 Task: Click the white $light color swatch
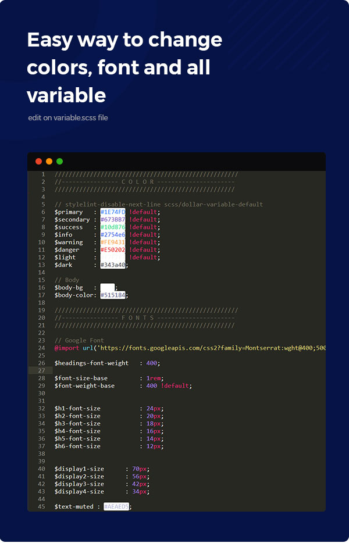[x=112, y=258]
